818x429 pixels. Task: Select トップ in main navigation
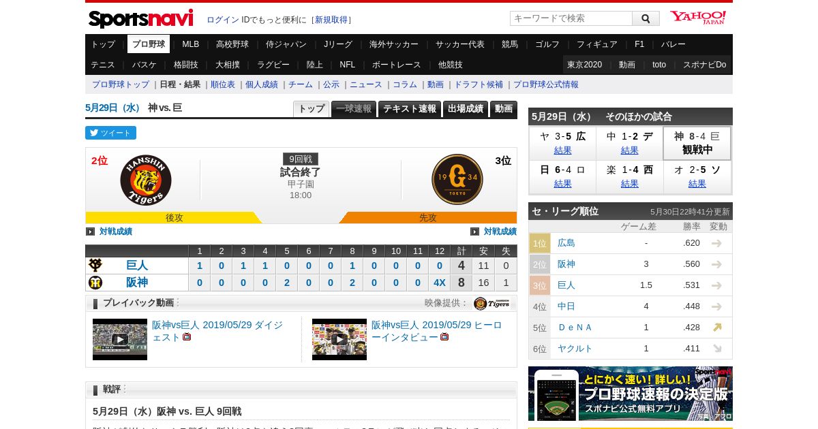tap(103, 44)
